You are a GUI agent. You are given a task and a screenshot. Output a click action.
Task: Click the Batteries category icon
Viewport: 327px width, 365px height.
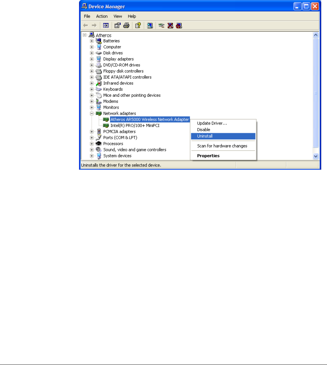(x=99, y=41)
